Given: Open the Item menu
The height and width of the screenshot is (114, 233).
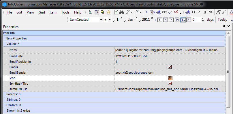Looking at the screenshot, I should click(53, 12).
